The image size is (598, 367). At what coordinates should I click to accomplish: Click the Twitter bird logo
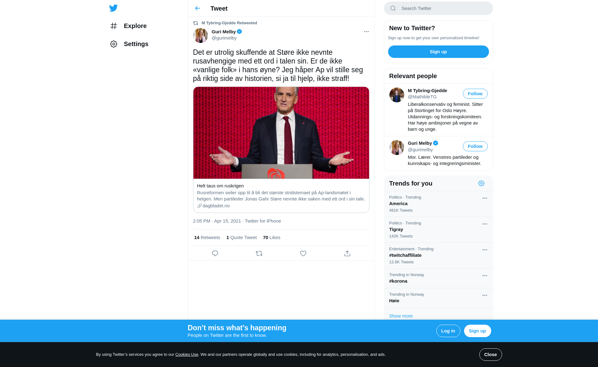[x=113, y=8]
